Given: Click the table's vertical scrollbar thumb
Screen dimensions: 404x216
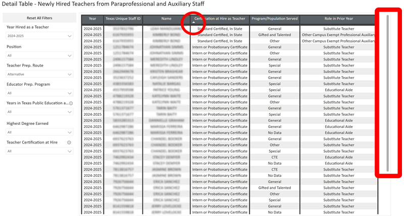Looking at the screenshot, I should (x=387, y=93).
